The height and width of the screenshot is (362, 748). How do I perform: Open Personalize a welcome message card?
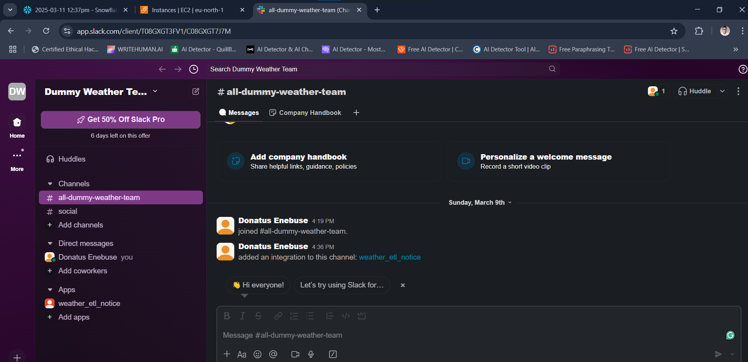(x=559, y=161)
